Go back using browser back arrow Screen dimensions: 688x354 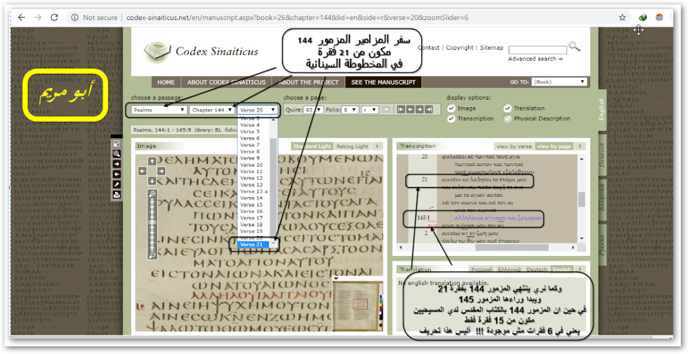coord(21,17)
